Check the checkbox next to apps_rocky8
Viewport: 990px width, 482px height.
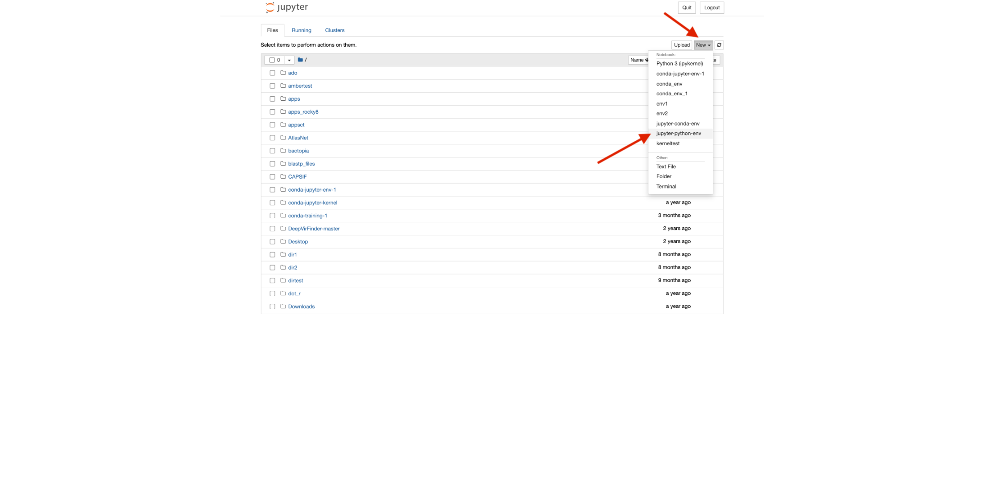[272, 112]
